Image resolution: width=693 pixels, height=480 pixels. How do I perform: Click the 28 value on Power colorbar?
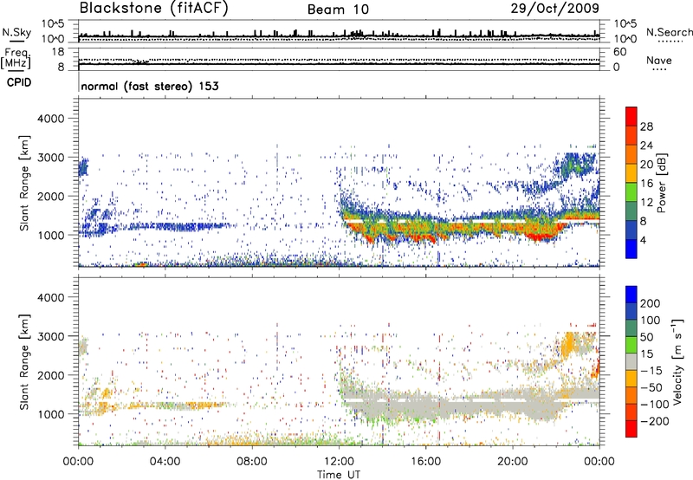coord(646,126)
